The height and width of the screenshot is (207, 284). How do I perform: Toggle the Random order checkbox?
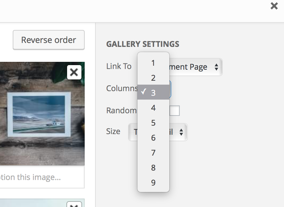click(175, 111)
